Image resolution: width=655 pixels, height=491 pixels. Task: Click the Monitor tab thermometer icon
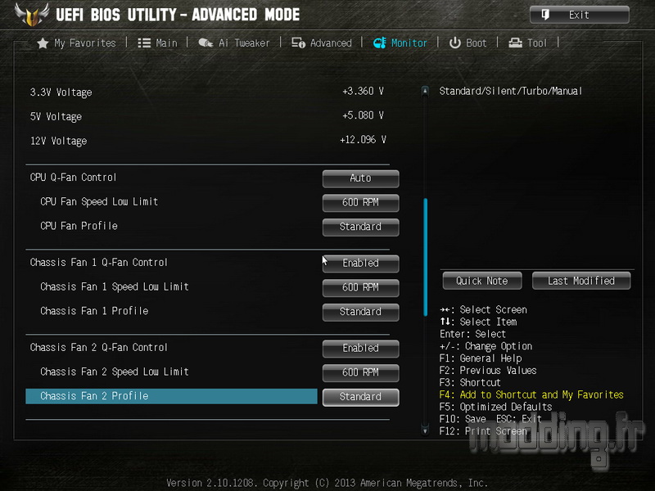[379, 43]
